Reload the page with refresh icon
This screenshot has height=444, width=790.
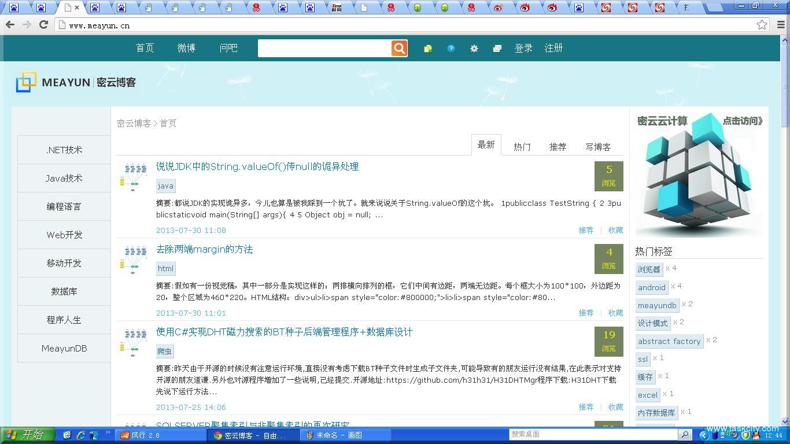[43, 24]
